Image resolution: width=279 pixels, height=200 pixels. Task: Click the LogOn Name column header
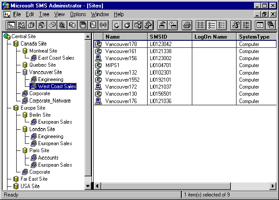click(214, 37)
